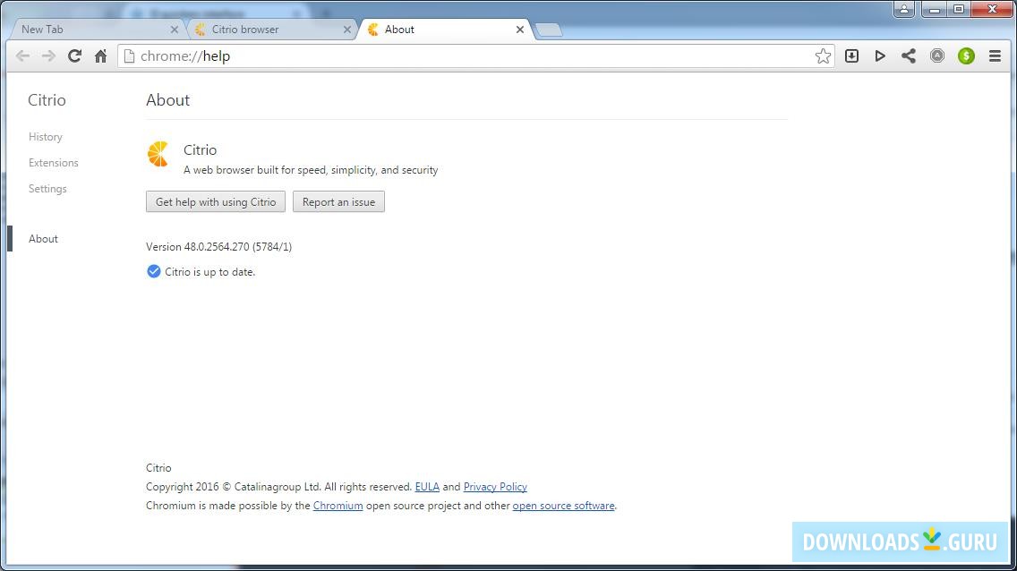Close the New Tab tab

point(174,30)
